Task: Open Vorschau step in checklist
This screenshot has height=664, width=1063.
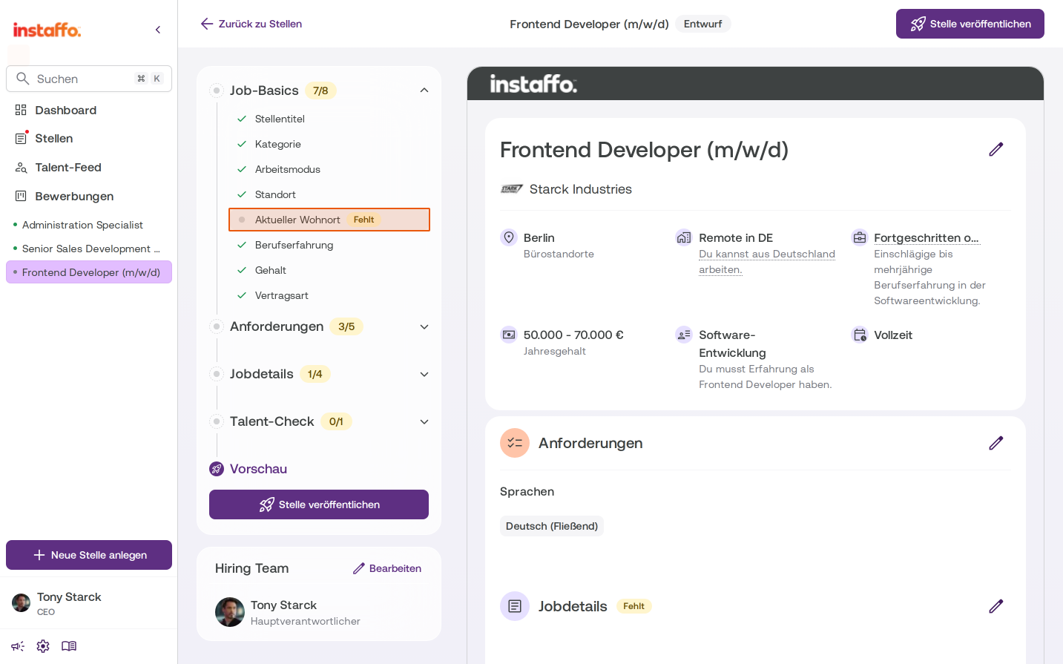Action: (x=258, y=469)
